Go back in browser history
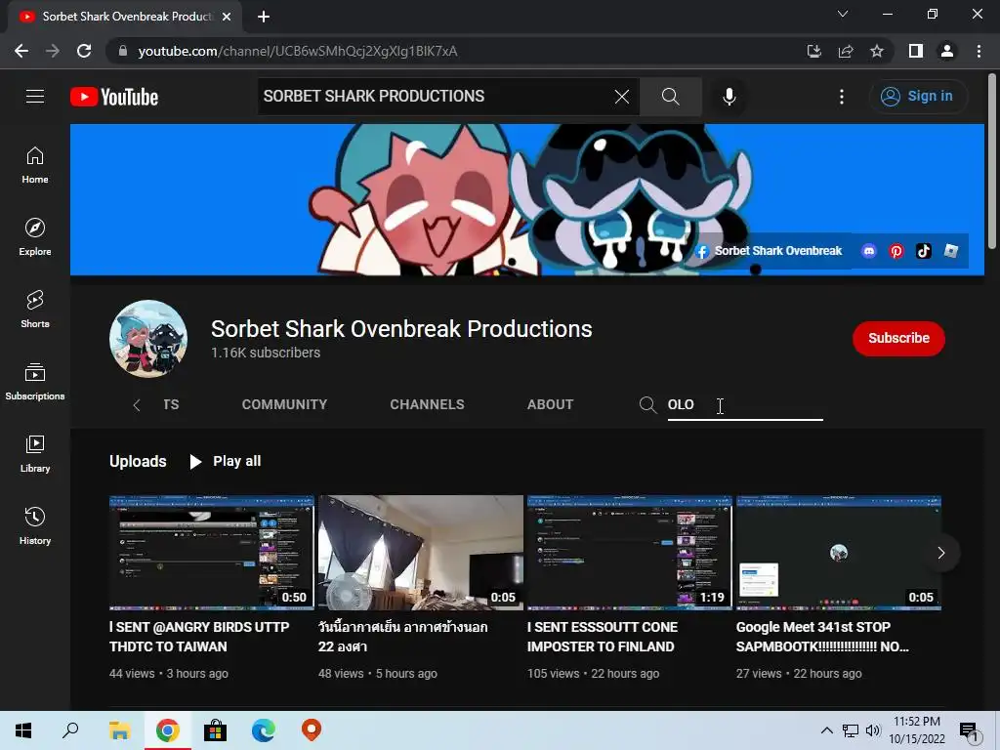1000x750 pixels. [x=21, y=51]
